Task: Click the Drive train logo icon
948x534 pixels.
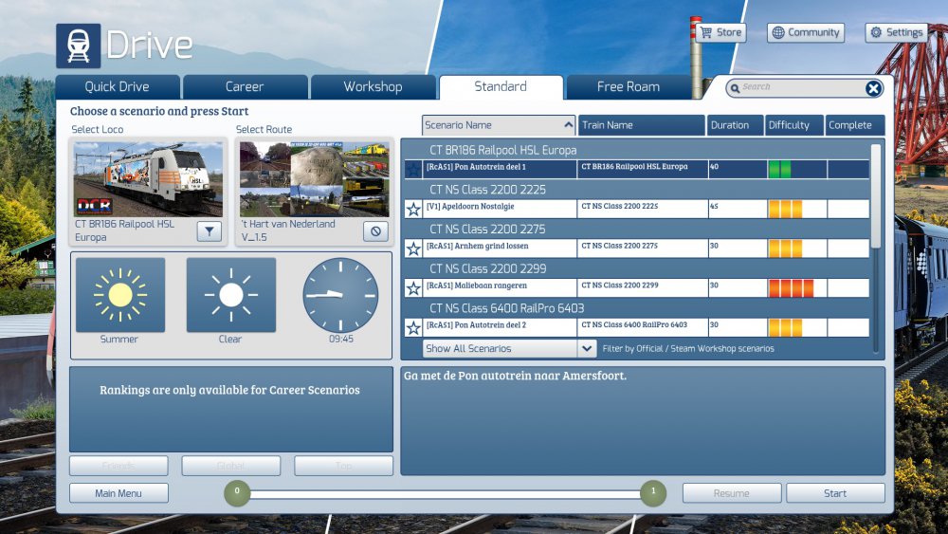Action: tap(79, 46)
